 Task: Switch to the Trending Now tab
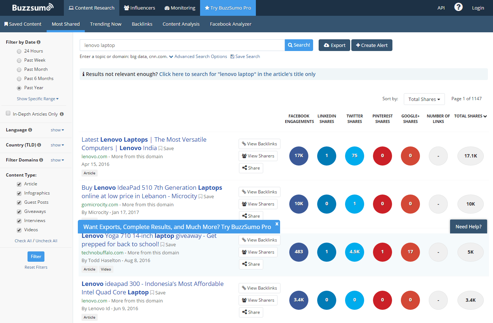pyautogui.click(x=106, y=24)
